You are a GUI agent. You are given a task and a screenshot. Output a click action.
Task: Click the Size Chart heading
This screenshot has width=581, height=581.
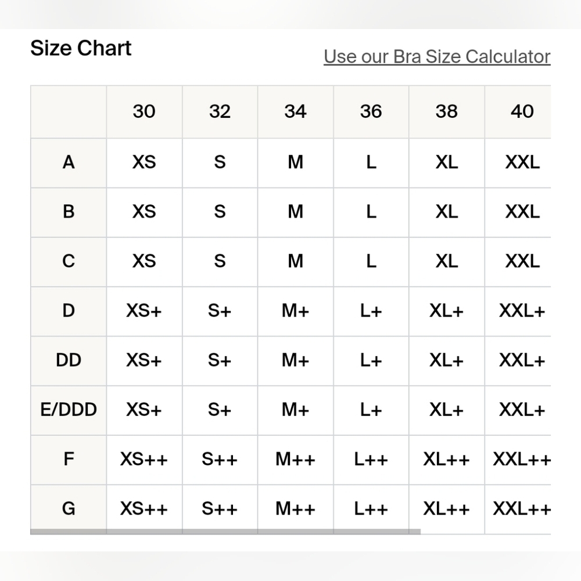tap(81, 48)
